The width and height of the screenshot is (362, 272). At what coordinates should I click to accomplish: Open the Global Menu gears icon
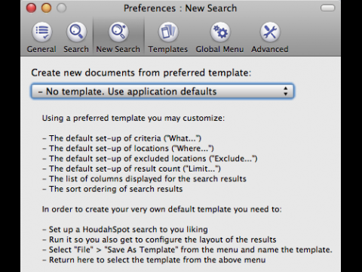tap(220, 32)
